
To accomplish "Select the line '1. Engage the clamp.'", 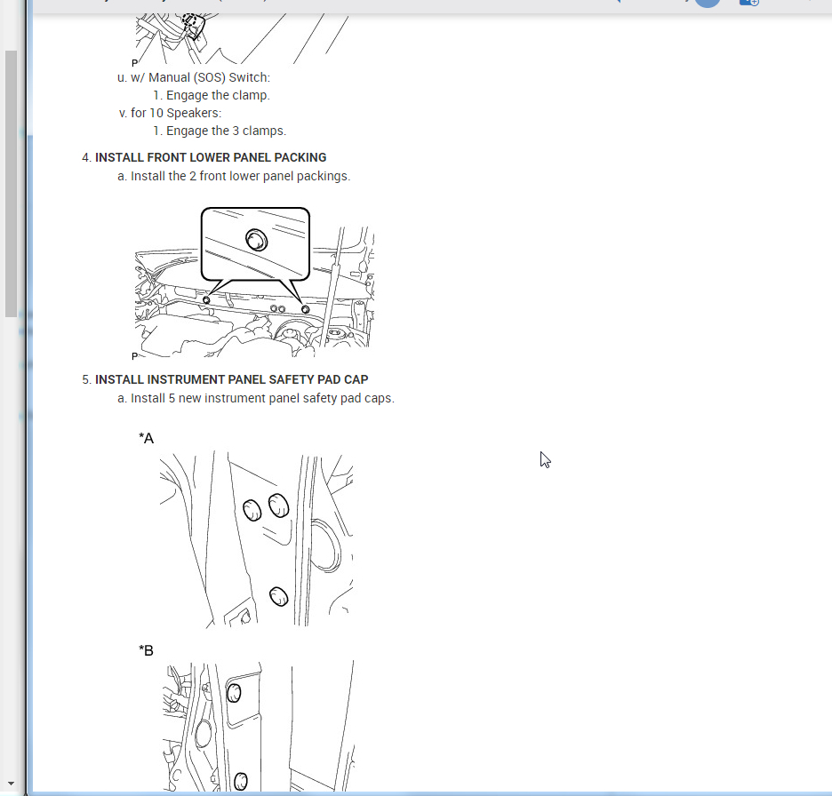I will (x=212, y=95).
